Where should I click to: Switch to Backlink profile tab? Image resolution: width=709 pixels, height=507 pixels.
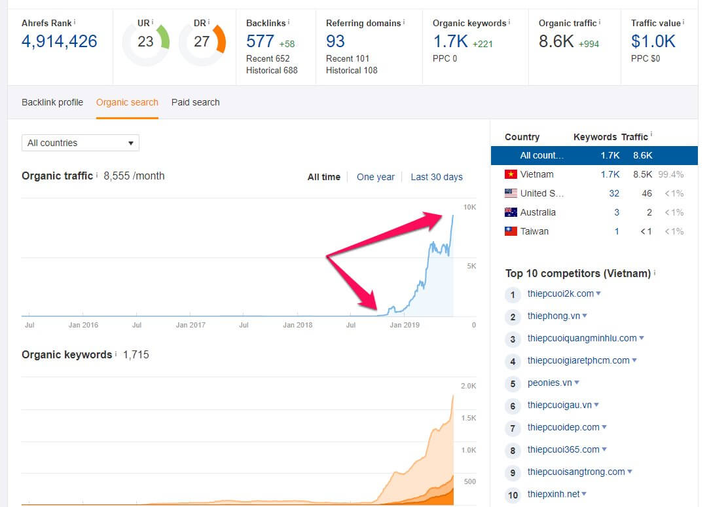(x=52, y=102)
